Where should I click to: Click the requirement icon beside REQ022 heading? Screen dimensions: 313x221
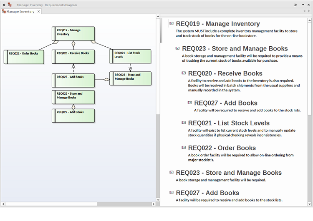(x=184, y=147)
